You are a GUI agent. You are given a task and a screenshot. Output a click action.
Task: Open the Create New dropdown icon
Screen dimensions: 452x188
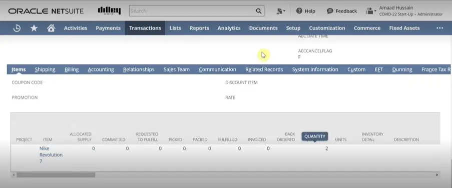pyautogui.click(x=280, y=11)
